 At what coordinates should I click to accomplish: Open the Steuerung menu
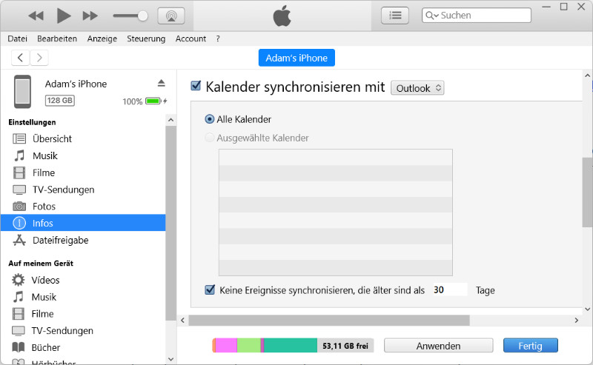point(146,38)
